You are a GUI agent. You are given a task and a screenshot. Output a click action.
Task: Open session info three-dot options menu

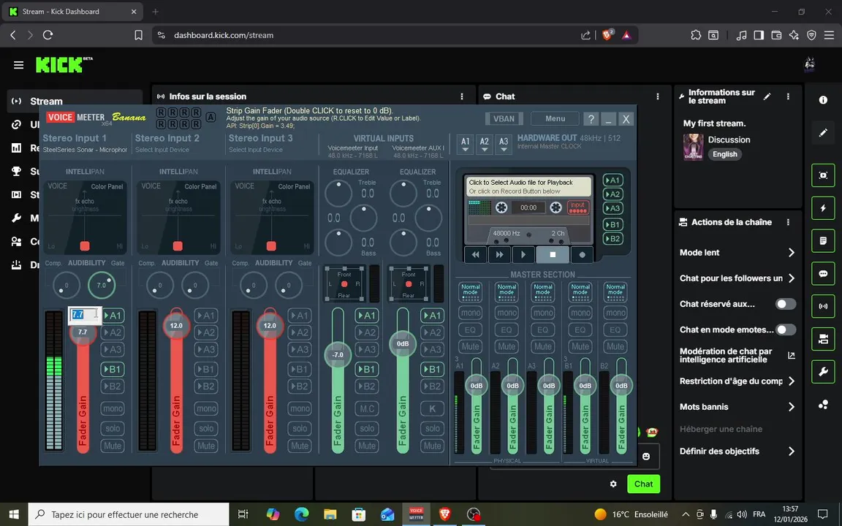point(462,96)
